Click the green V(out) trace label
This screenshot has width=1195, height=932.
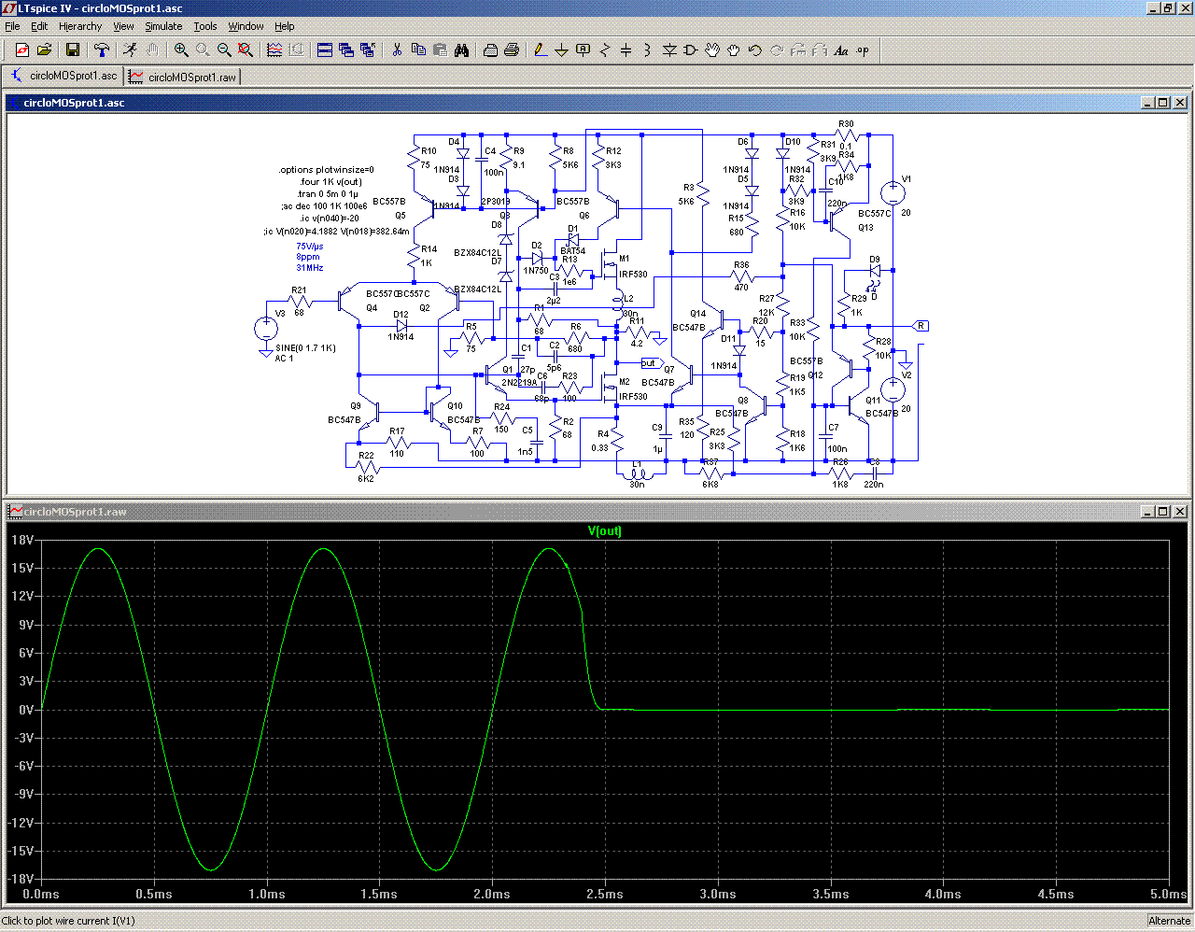point(604,530)
